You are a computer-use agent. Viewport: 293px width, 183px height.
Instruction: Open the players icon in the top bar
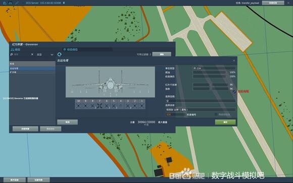(x=11, y=3)
